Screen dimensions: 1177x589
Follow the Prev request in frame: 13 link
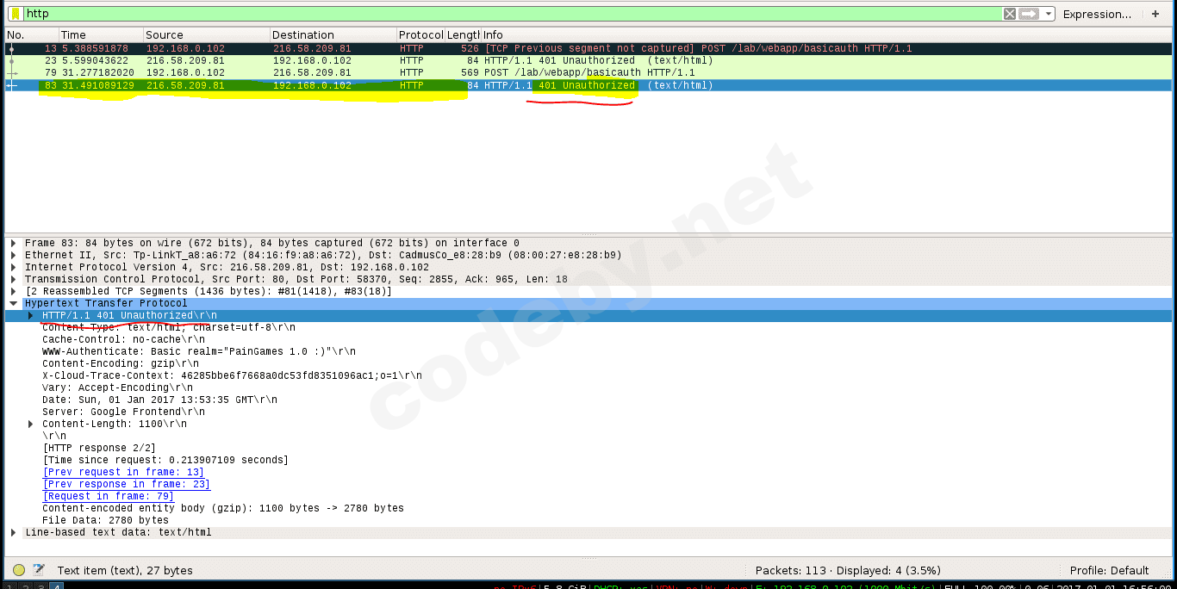(123, 473)
